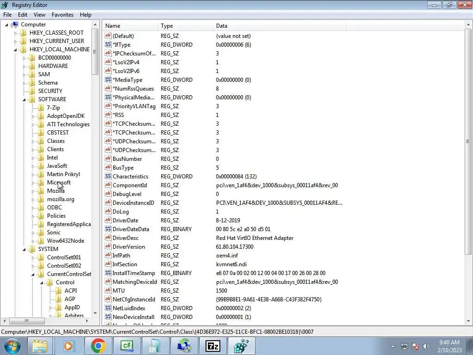Click the string icon of *RSS value
Image resolution: width=473 pixels, height=355 pixels.
[108, 115]
